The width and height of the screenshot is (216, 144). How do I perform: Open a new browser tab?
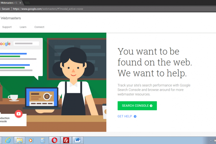27,3
